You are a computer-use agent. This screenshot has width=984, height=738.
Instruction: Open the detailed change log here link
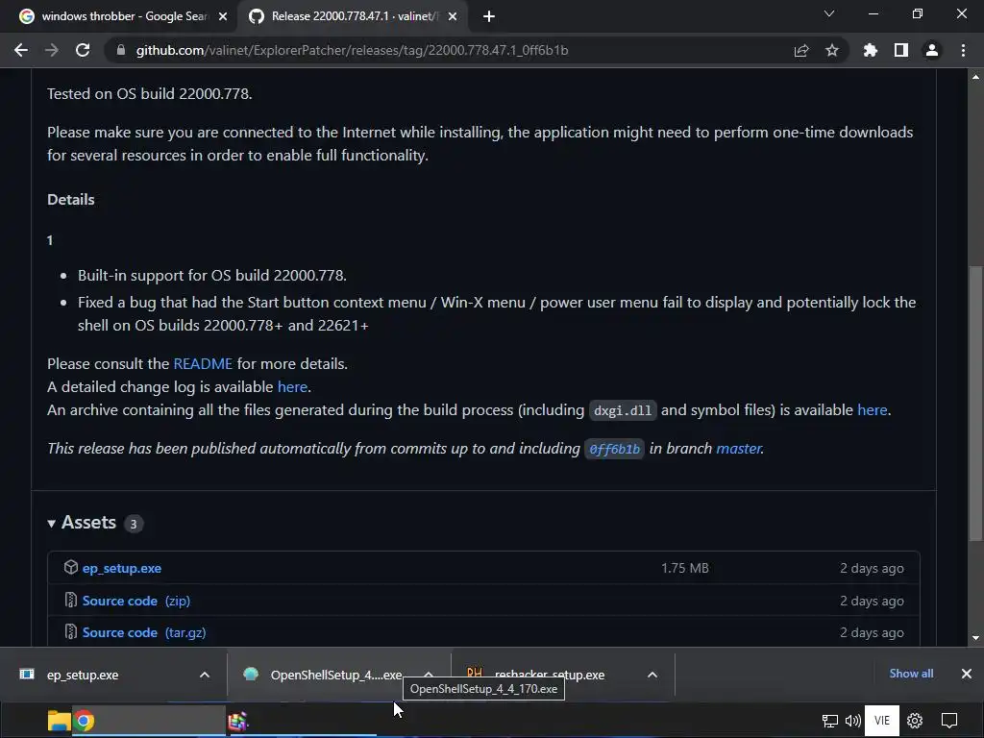coord(292,387)
